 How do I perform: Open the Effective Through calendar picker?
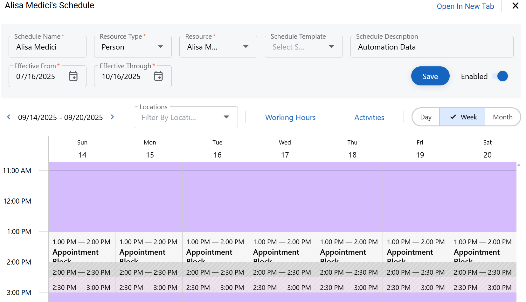pyautogui.click(x=158, y=76)
